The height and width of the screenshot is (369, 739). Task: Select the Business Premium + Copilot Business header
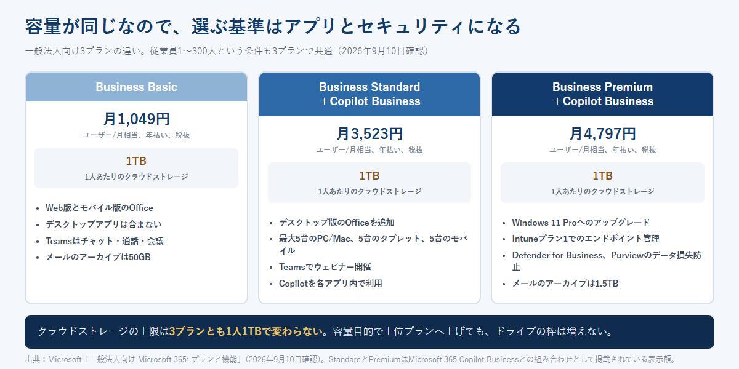[x=603, y=94]
